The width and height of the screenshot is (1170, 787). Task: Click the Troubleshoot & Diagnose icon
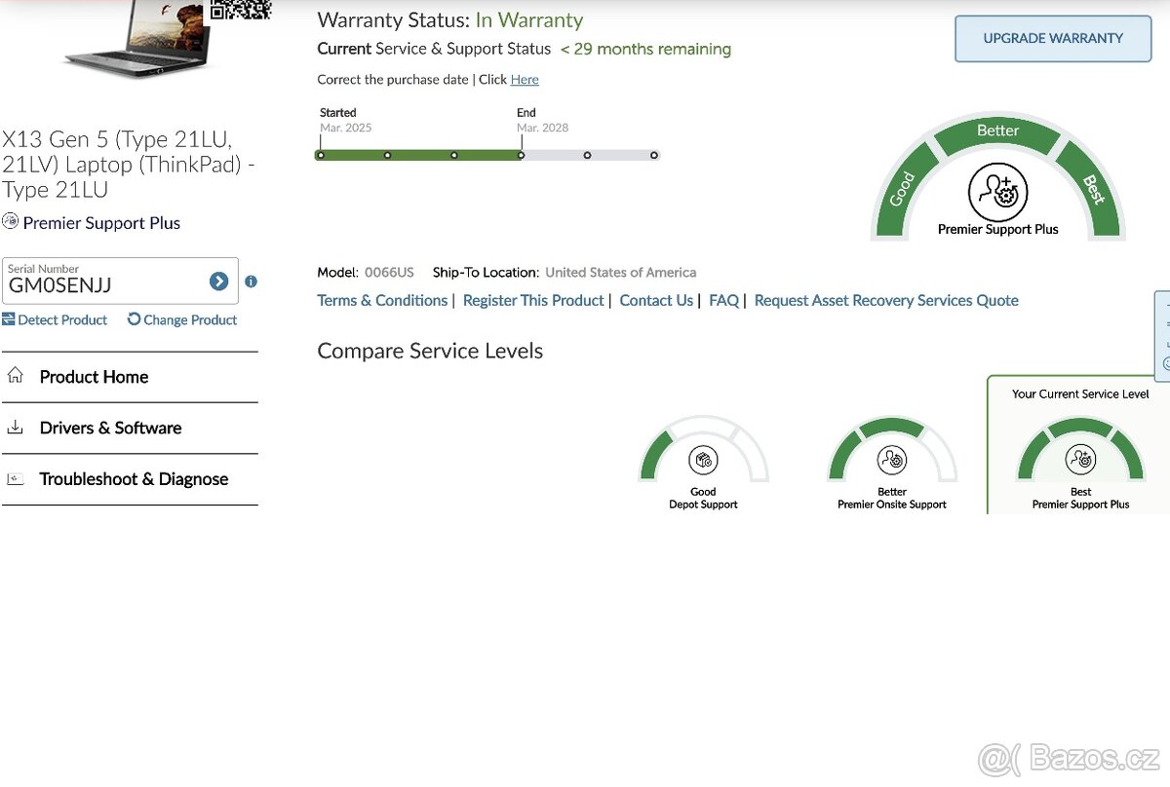15,478
